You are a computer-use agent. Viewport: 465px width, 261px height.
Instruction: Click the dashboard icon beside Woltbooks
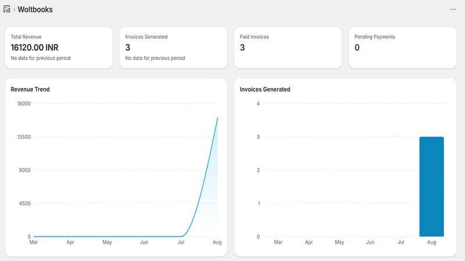tap(7, 9)
